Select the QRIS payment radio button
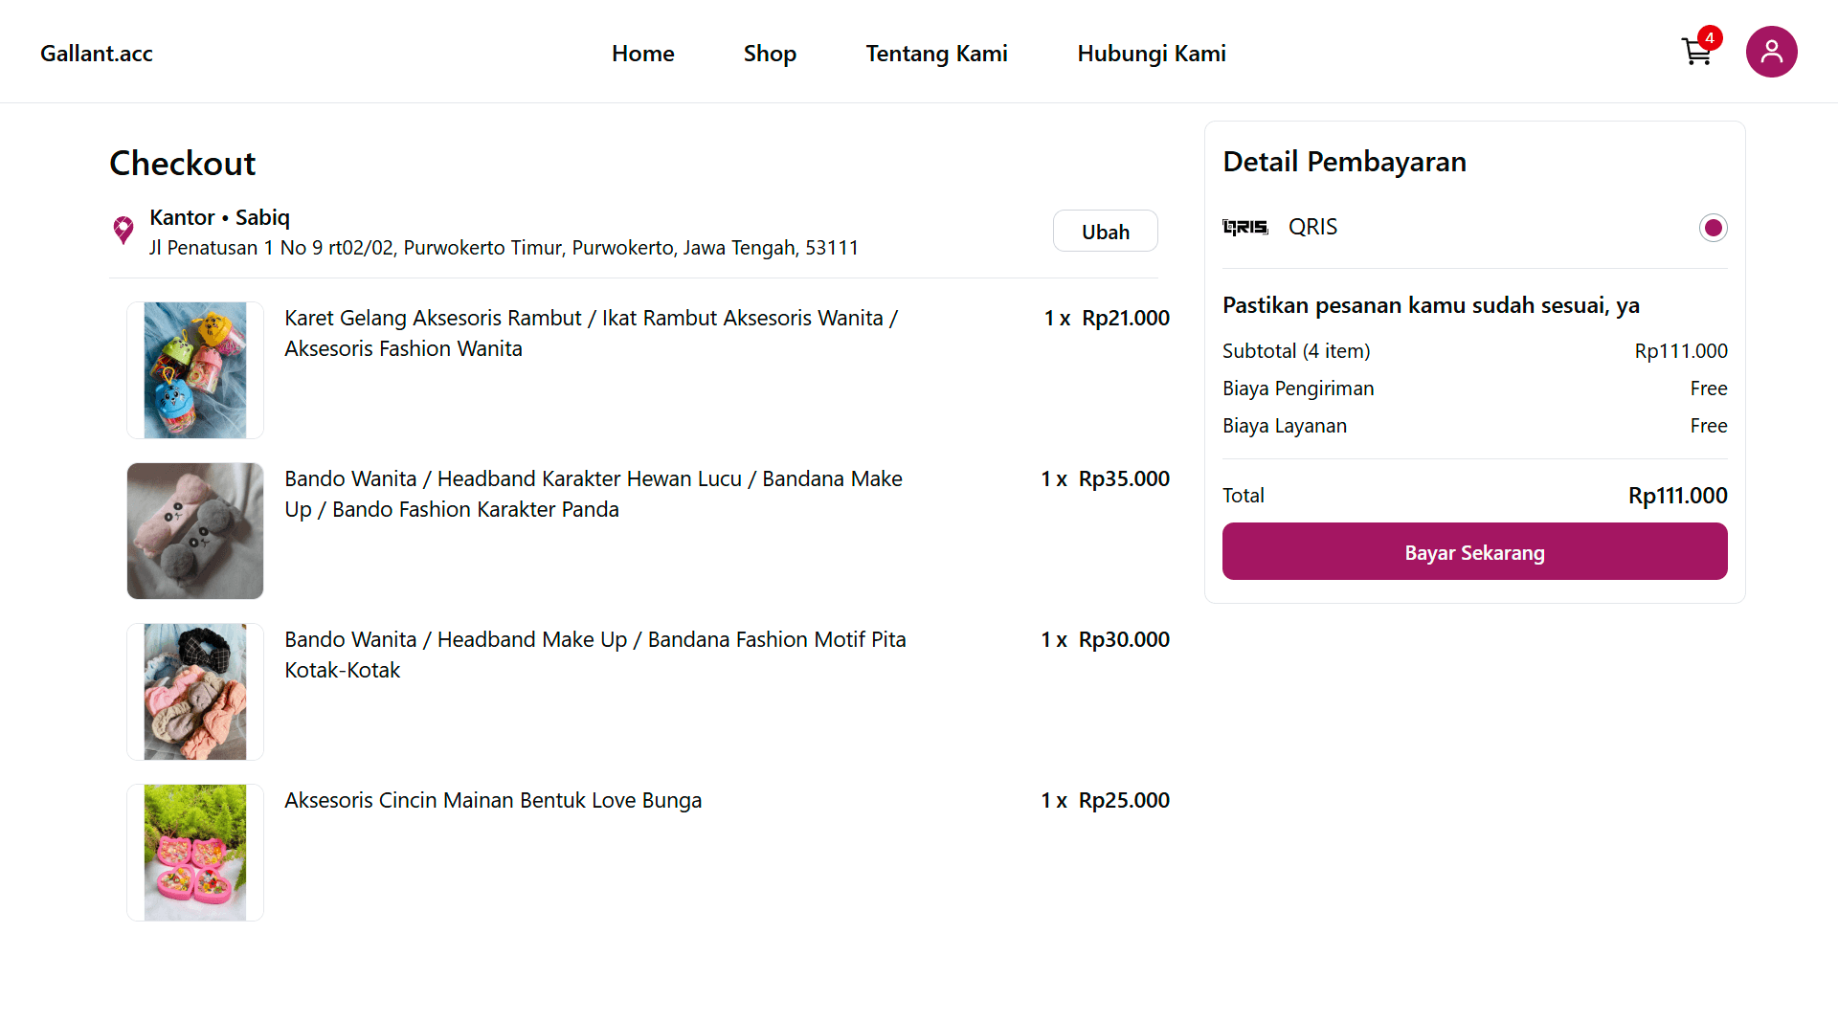The height and width of the screenshot is (1022, 1838). pos(1713,228)
